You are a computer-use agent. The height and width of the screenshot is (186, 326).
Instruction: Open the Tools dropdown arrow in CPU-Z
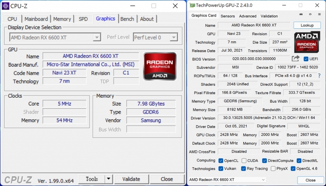pos(109,179)
